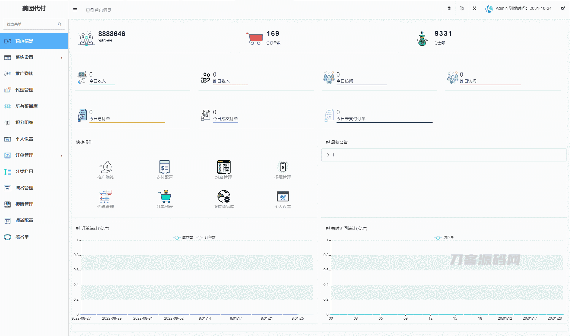This screenshot has height=336, width=570.
Task: Enter fullscreen with the expand icon
Action: 474,8
